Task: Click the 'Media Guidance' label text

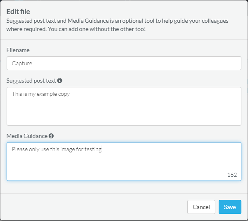Action: 27,136
